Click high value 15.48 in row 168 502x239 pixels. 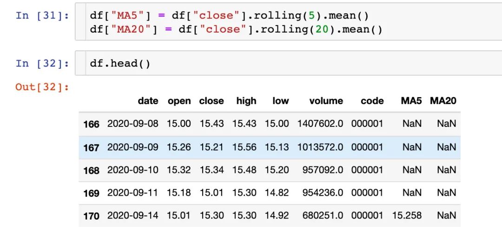(244, 170)
